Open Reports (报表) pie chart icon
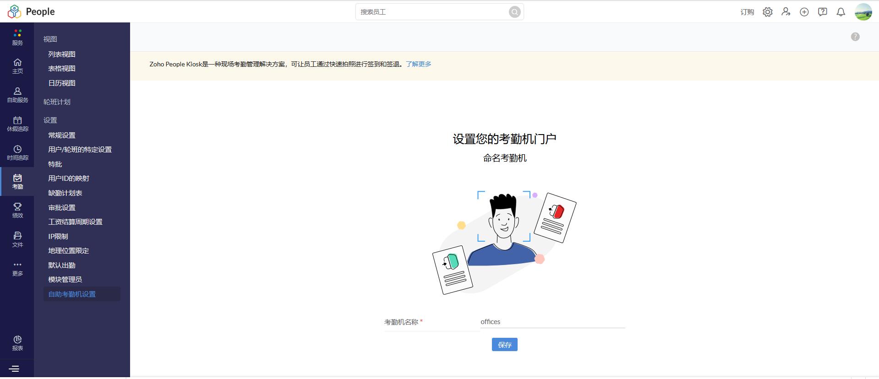 point(17,343)
